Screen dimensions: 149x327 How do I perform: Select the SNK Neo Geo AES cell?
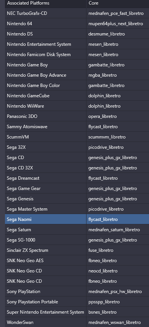click(x=46, y=261)
